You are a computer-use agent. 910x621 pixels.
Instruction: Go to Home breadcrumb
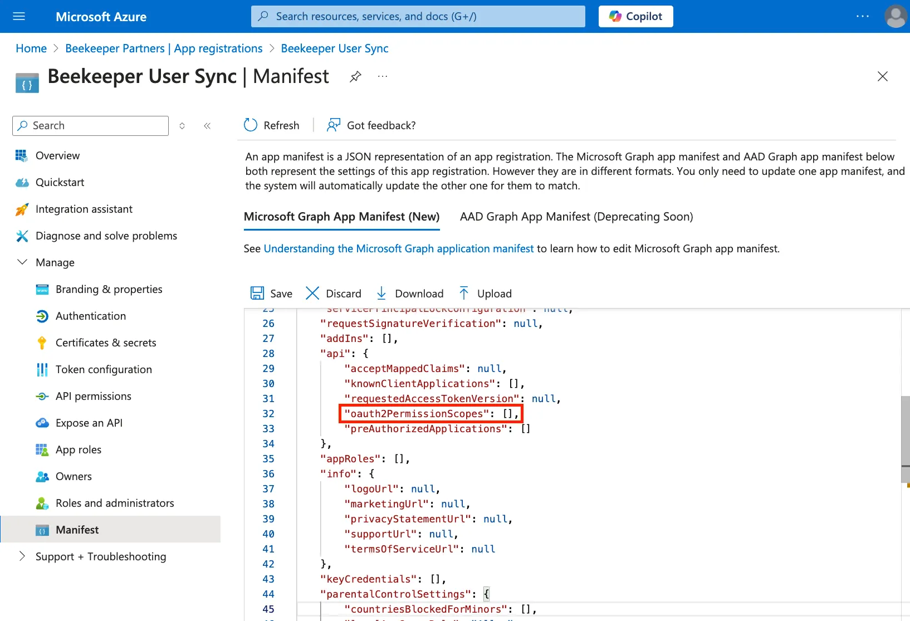click(31, 48)
